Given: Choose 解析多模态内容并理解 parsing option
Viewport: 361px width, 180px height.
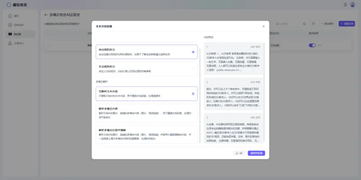Looking at the screenshot, I should pyautogui.click(x=147, y=134).
